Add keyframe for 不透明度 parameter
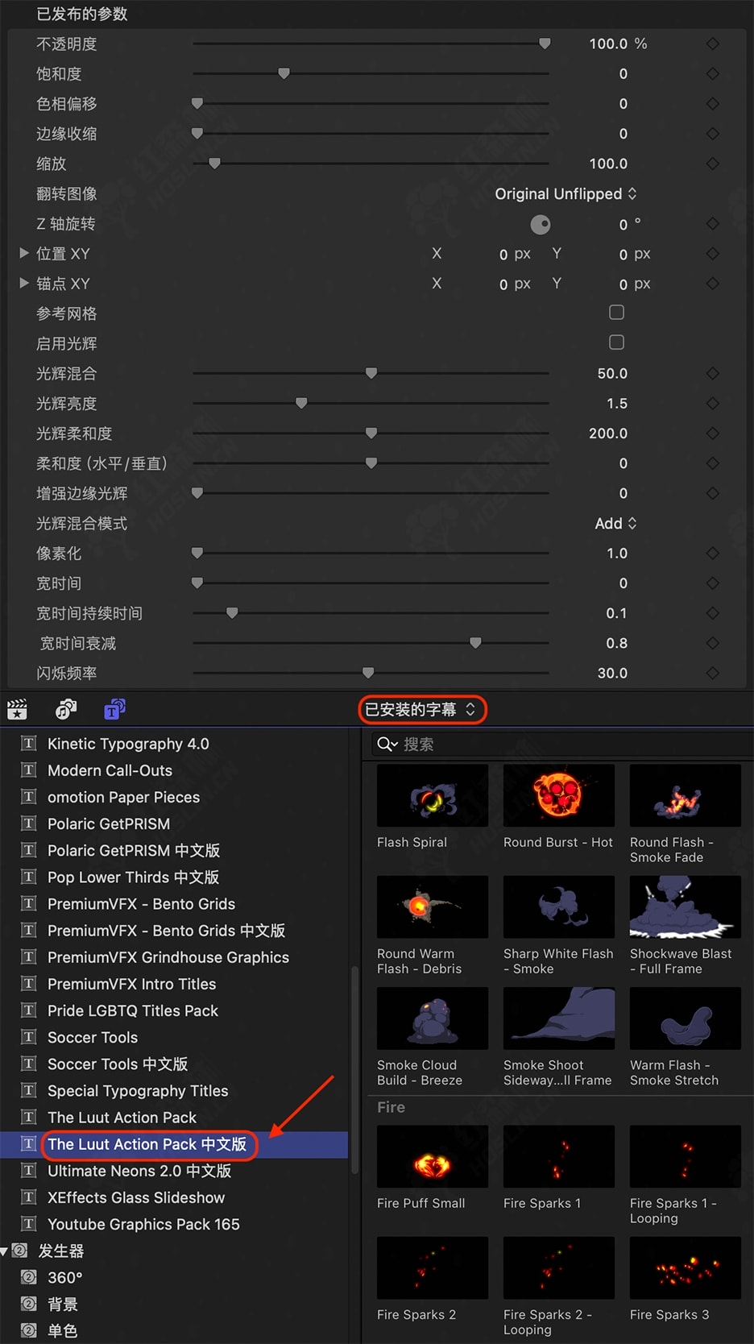Screen dimensions: 754x1344 (x=712, y=44)
